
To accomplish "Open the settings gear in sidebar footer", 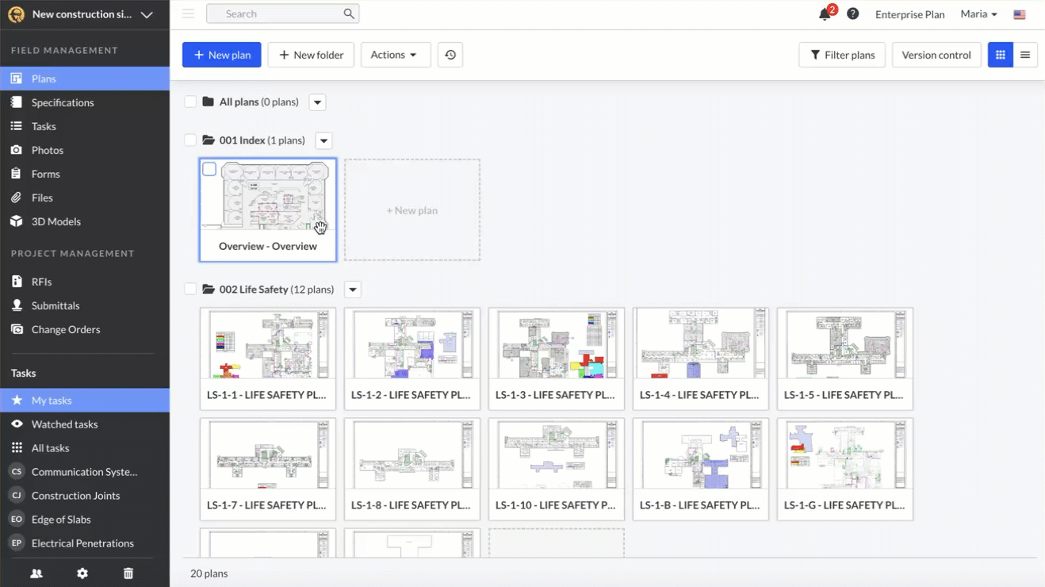I will [82, 574].
